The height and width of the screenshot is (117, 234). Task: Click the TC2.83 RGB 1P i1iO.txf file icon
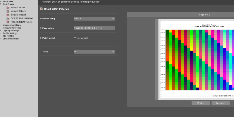pos(8,18)
